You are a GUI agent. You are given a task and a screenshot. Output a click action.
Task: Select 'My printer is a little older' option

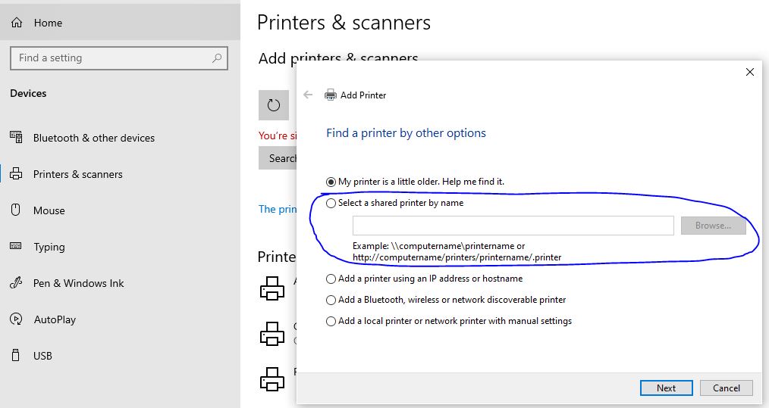(x=331, y=182)
